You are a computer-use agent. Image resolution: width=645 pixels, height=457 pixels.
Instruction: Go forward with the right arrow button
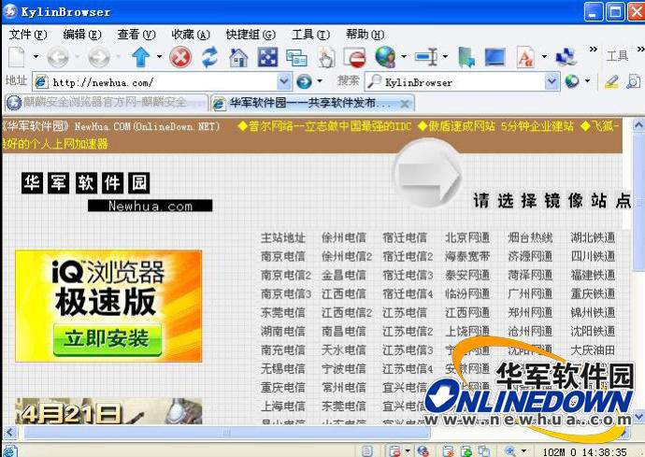coord(99,57)
